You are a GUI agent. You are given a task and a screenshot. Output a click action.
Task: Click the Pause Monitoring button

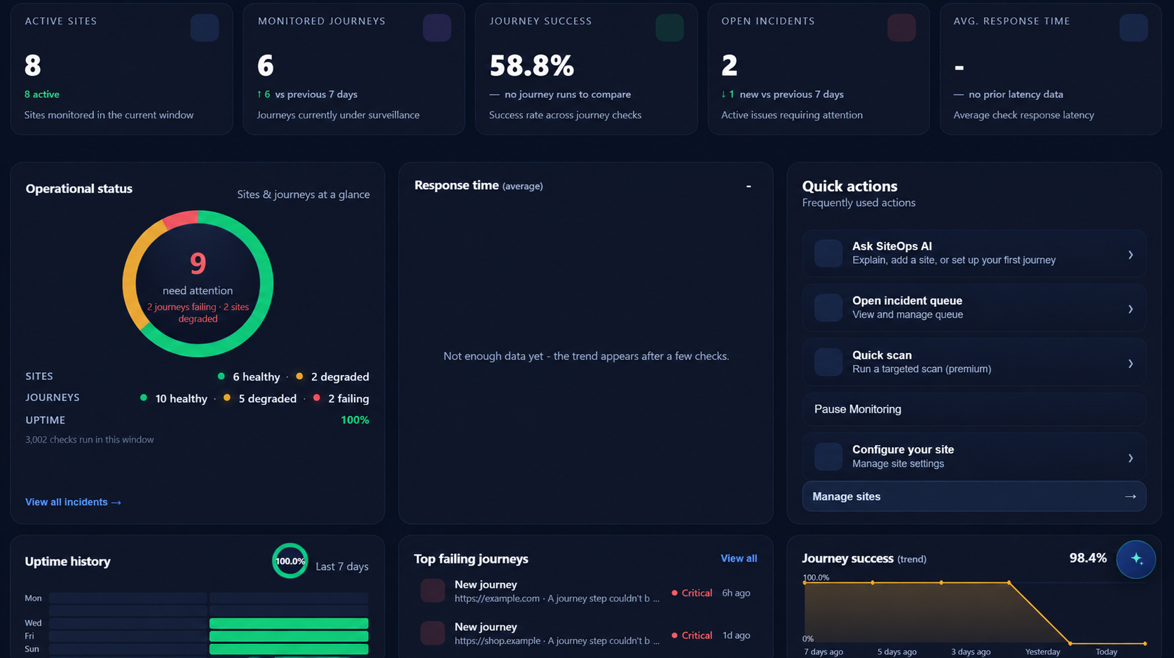click(x=974, y=409)
